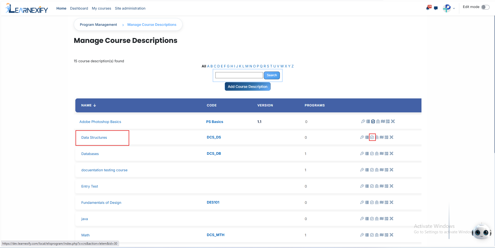Click the institution building icon in java row

coord(377,219)
